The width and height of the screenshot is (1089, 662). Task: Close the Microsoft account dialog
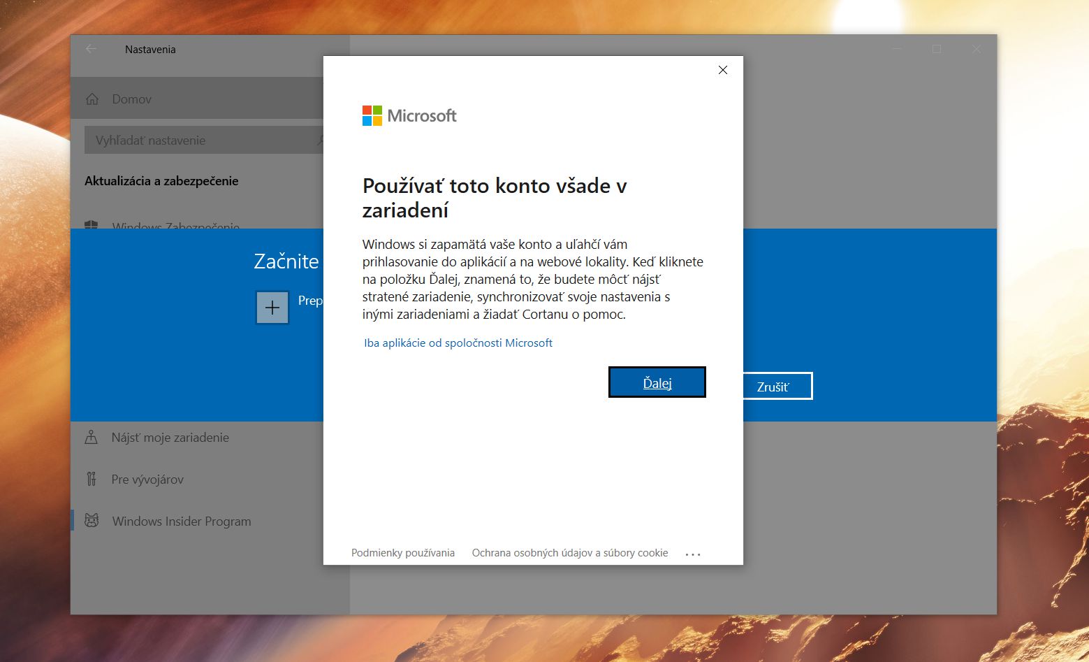click(x=723, y=70)
